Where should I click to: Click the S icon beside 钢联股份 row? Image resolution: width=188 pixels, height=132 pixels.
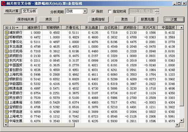[x=7, y=79]
